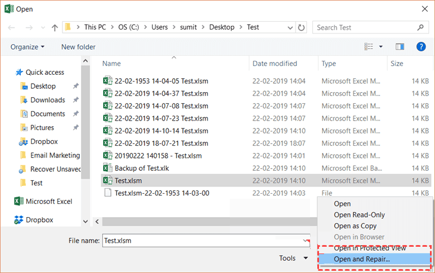
Task: Open Desktop in Quick access
Action: pyautogui.click(x=43, y=87)
